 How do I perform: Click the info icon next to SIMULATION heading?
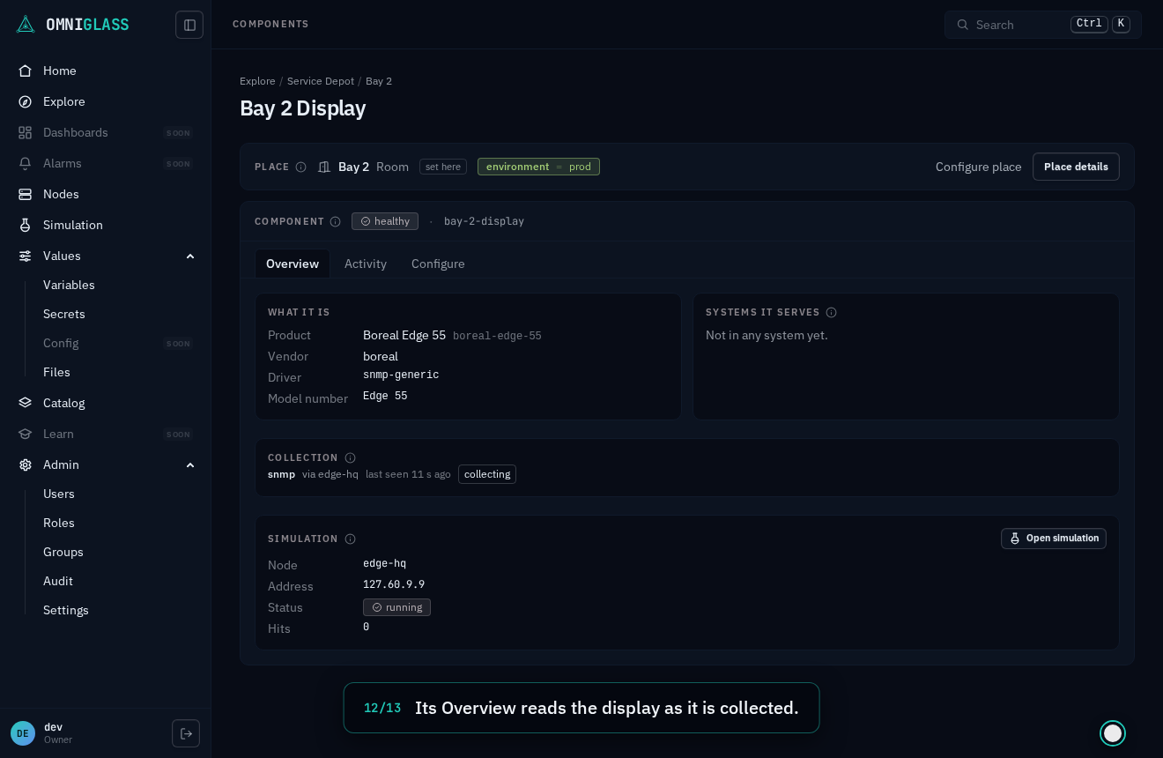tap(350, 539)
